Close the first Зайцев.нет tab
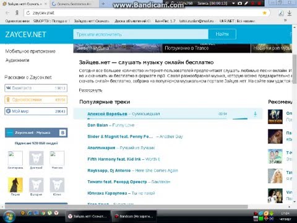Screen dimensions: 297x223 (46, 4)
